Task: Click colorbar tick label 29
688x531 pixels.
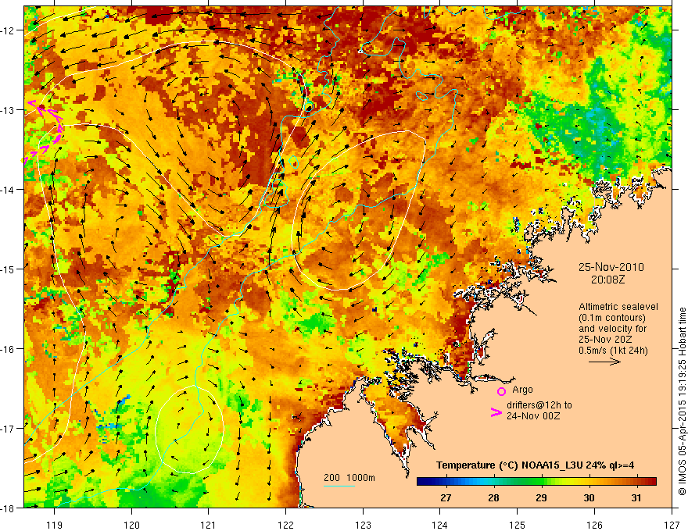Action: coord(541,497)
